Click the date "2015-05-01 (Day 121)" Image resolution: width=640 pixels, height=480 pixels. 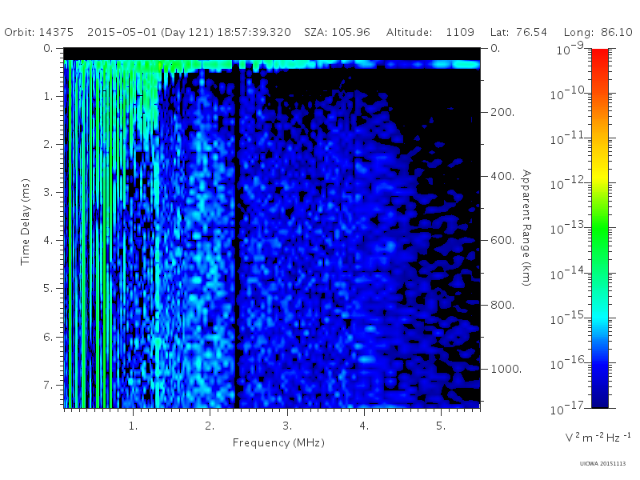(x=150, y=32)
